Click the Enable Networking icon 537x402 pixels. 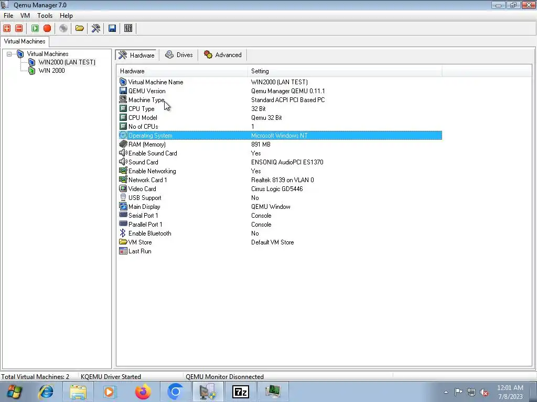123,171
